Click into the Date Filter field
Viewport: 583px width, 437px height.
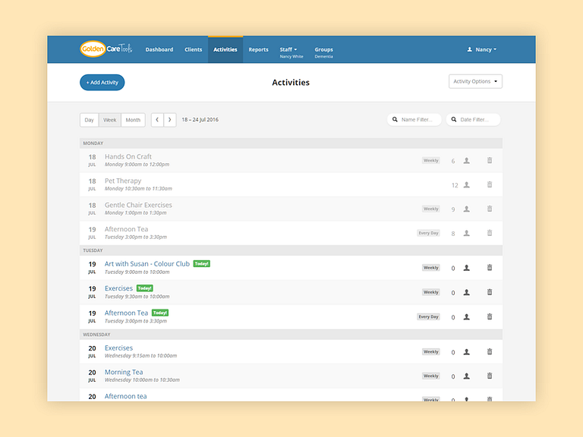pyautogui.click(x=473, y=120)
